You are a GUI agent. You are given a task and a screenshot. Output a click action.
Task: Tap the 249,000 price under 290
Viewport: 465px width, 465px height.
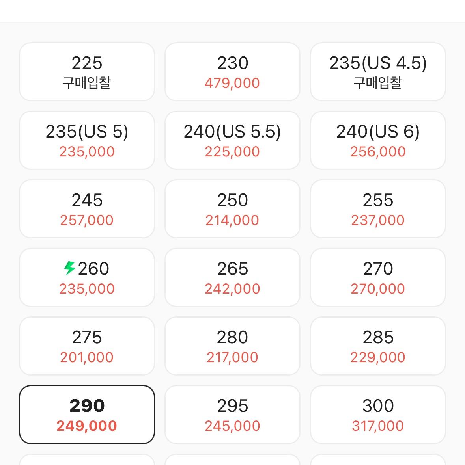87,426
